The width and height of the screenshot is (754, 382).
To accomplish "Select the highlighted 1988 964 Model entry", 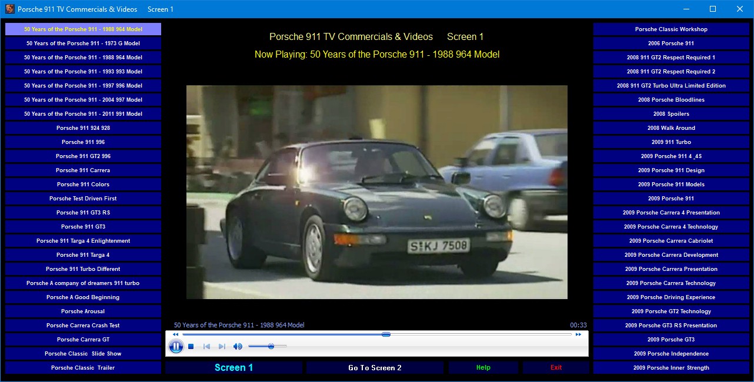I will coord(83,29).
